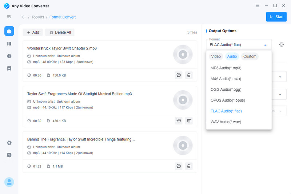Click the Add files button
The image size is (291, 194).
[33, 32]
